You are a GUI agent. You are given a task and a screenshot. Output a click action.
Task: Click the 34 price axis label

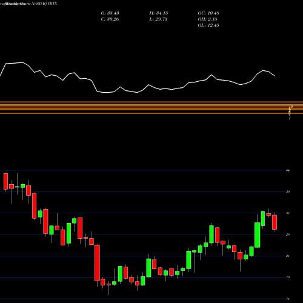pyautogui.click(x=288, y=213)
